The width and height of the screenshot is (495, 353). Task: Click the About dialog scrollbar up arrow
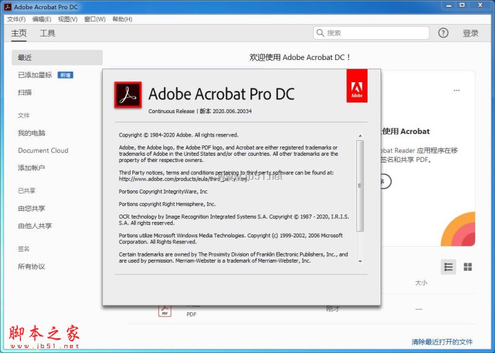[360, 136]
